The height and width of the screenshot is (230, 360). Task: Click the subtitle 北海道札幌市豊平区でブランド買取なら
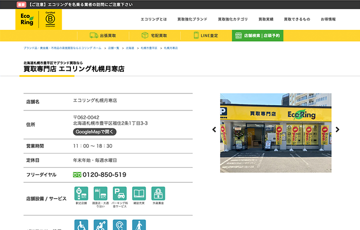click(53, 63)
